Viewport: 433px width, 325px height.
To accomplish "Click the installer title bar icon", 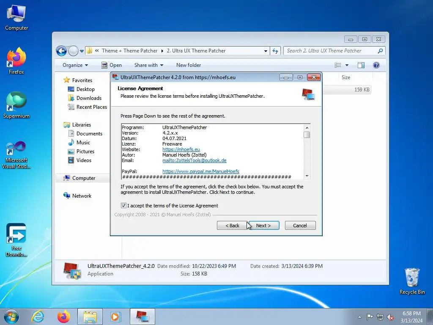I will point(115,77).
